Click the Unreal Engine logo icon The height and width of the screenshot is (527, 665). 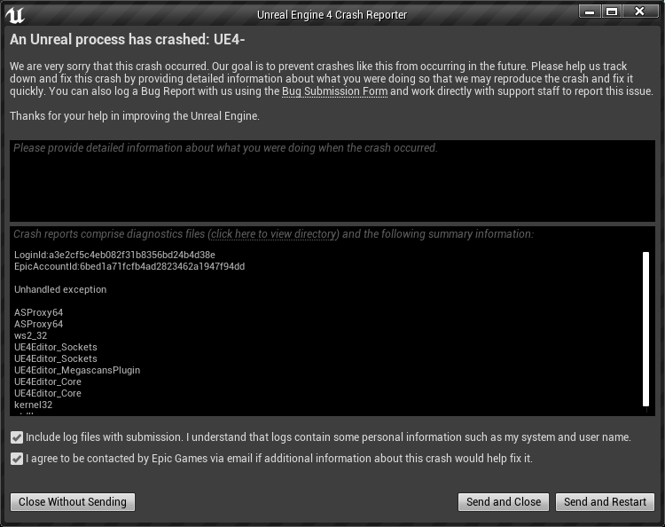pos(15,15)
